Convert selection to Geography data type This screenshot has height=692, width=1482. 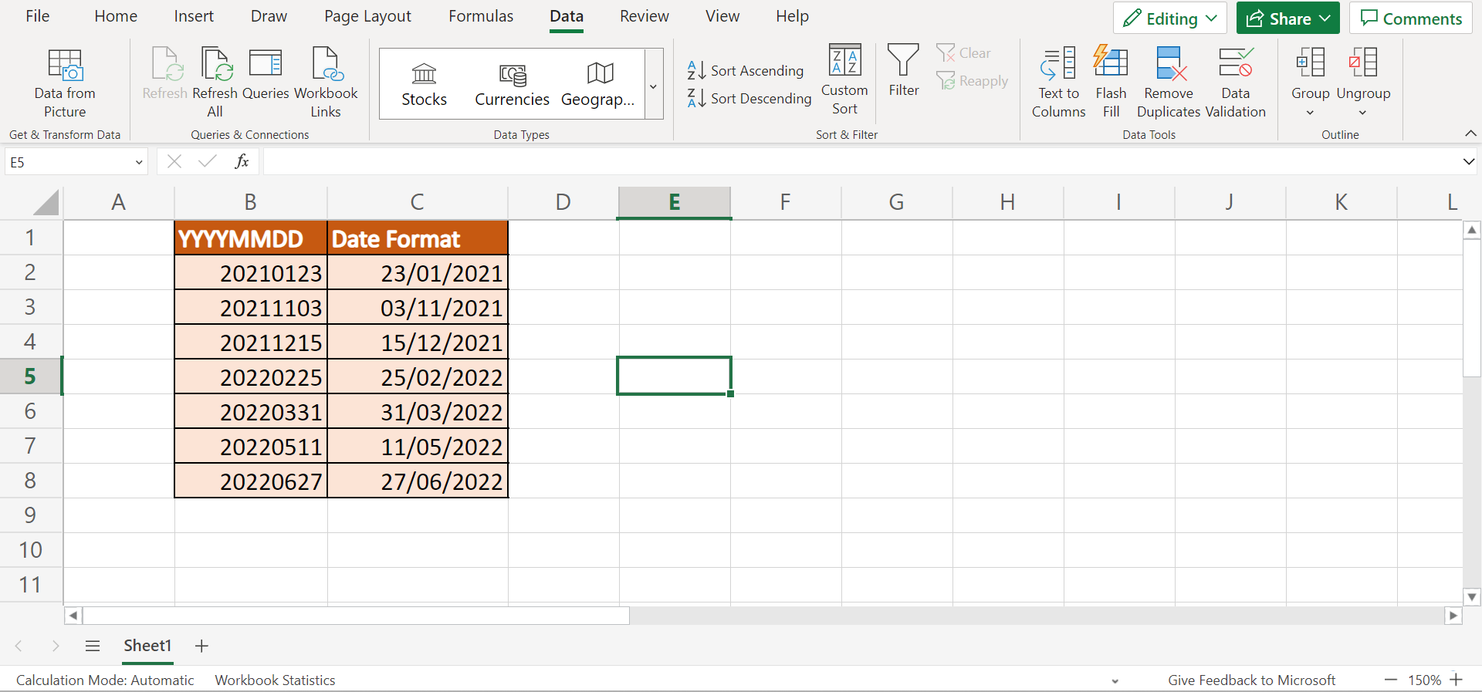click(x=598, y=84)
